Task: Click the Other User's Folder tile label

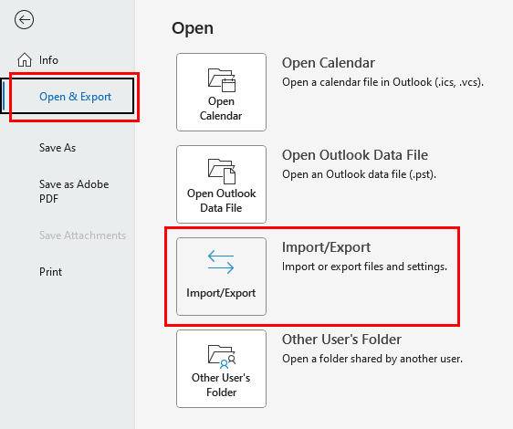Action: pyautogui.click(x=221, y=385)
